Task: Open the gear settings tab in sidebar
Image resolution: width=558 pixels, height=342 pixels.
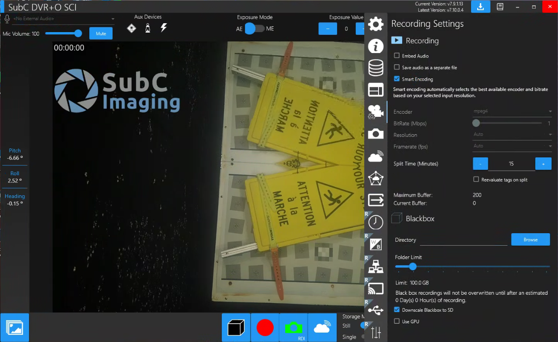Action: 376,24
